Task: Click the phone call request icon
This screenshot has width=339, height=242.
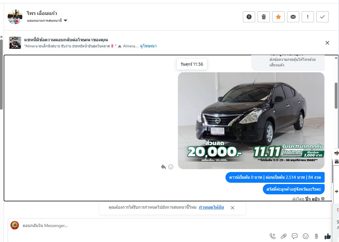Action: pyautogui.click(x=273, y=237)
